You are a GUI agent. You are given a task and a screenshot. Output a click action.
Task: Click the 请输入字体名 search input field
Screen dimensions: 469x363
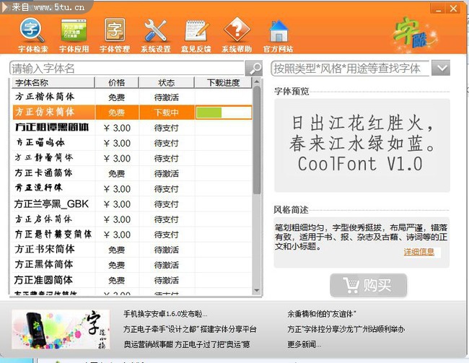pos(127,69)
